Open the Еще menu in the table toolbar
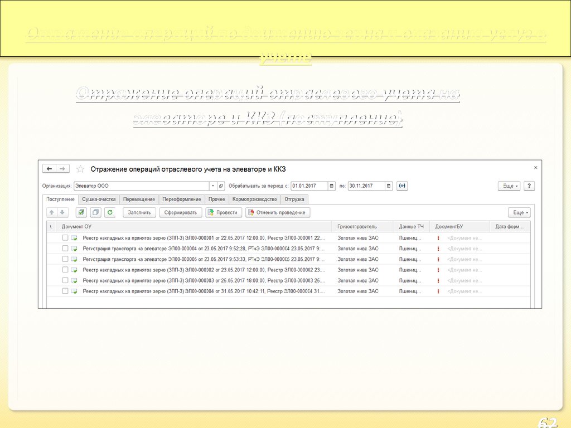 519,212
